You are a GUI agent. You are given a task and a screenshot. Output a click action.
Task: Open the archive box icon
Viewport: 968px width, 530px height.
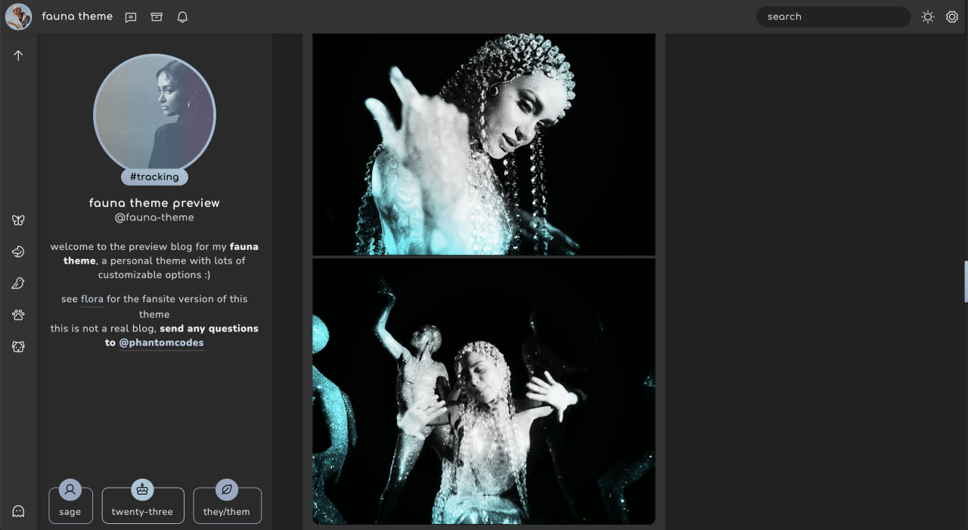click(x=157, y=17)
